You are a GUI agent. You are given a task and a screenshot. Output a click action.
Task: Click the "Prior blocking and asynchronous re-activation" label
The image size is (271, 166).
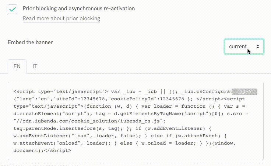(x=79, y=8)
